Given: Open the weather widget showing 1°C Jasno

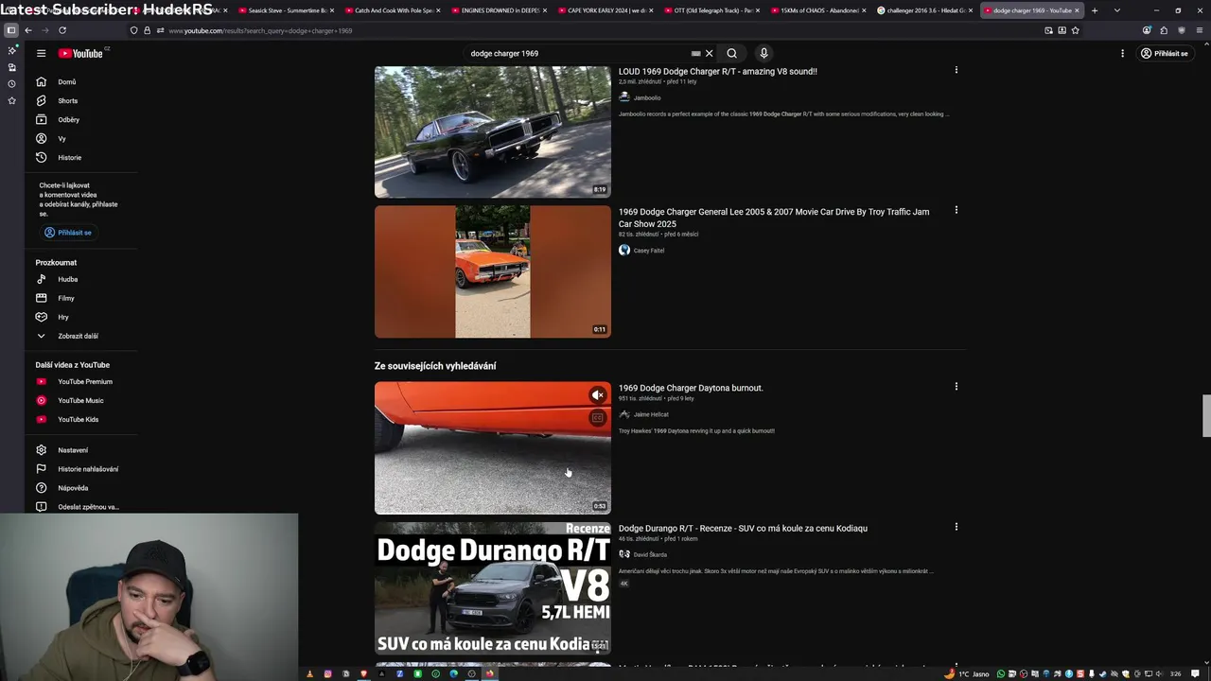Looking at the screenshot, I should (x=967, y=673).
